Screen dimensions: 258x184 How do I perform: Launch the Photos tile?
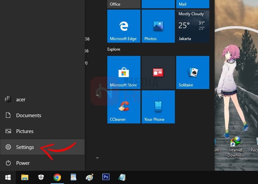(x=158, y=26)
